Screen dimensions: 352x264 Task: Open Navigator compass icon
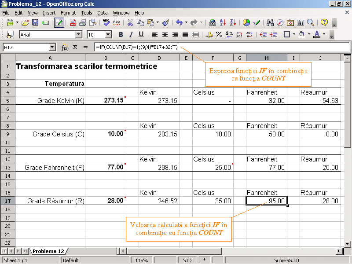280,23
